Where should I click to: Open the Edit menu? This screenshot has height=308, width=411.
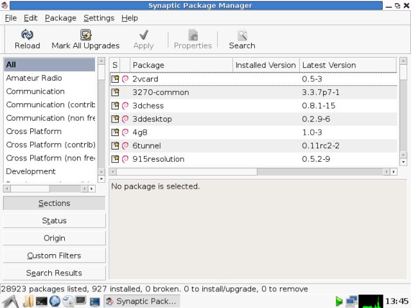coord(31,18)
